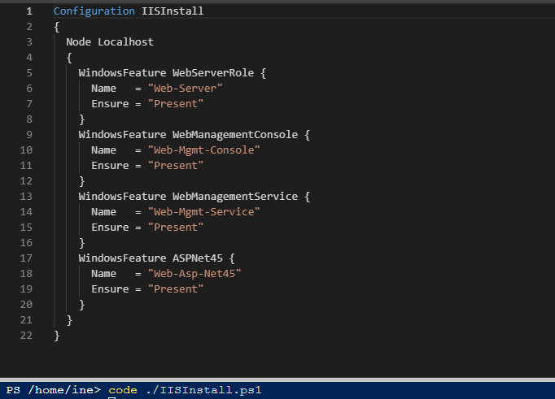Click ASPNet45 resource name
555x399 pixels.
click(198, 258)
